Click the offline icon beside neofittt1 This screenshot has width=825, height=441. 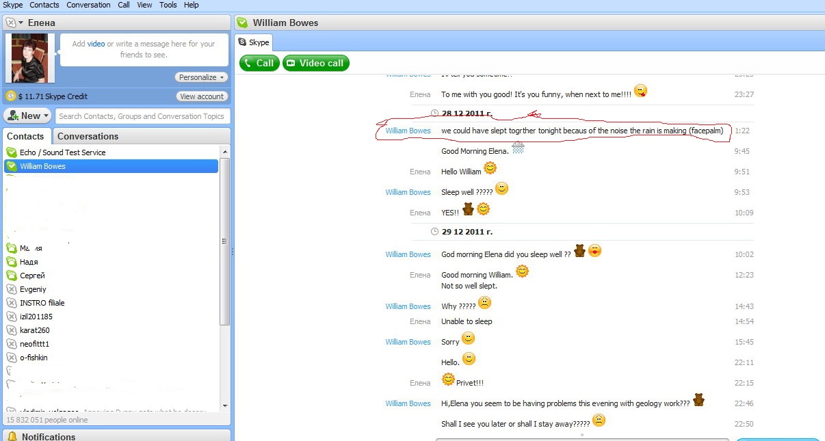(x=12, y=344)
